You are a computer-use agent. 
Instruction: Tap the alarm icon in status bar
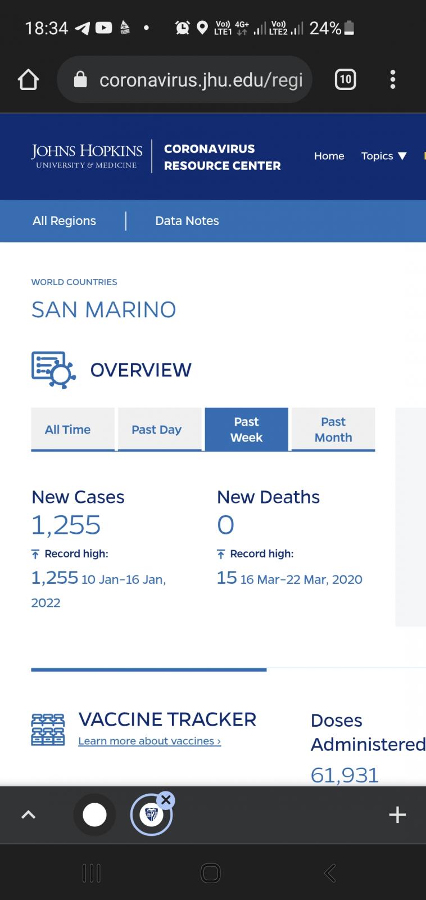pos(182,28)
